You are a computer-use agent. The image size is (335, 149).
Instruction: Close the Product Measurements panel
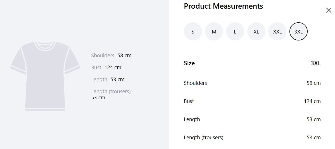tap(329, 10)
